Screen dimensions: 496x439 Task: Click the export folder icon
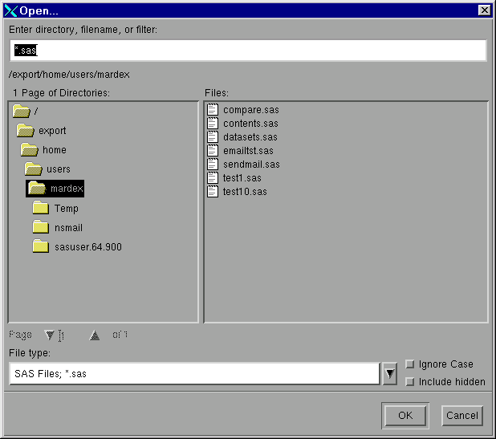26,130
